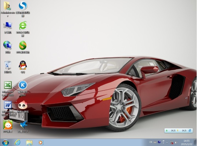Open the Recycle Bin
Viewport: 197px width, 146px height.
click(7, 65)
